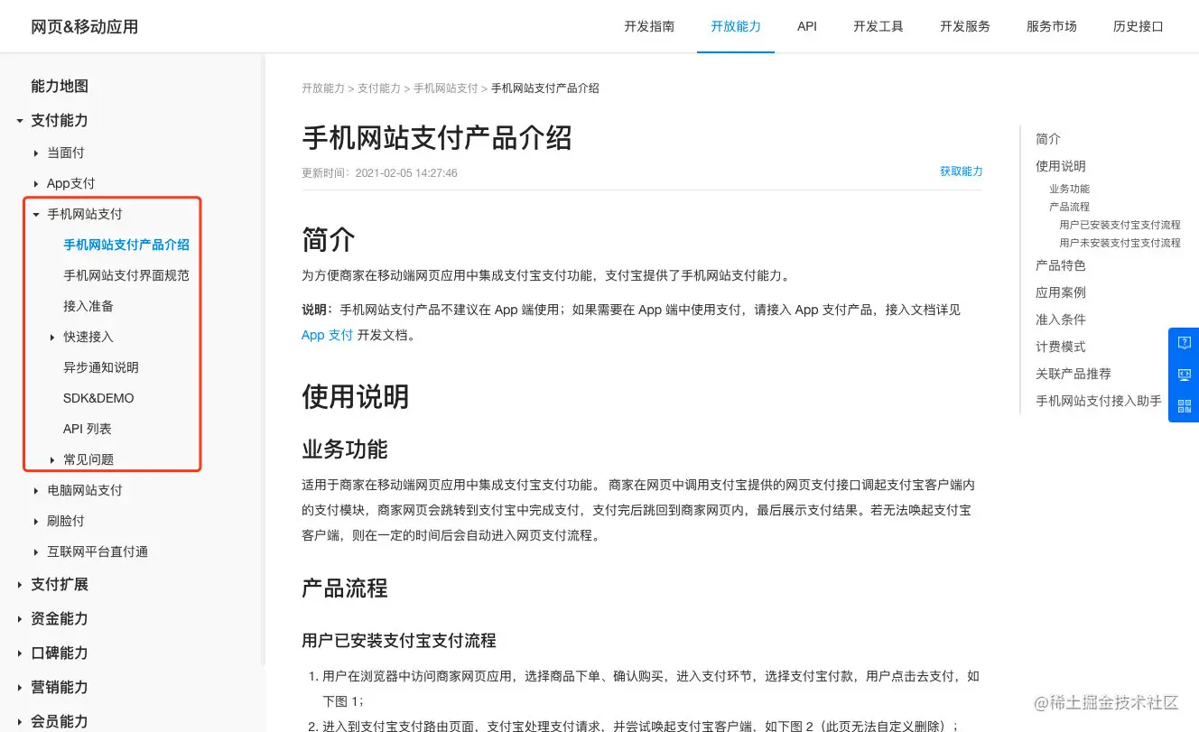This screenshot has height=732, width=1199.
Task: Jump to 应用案例 in page outline
Action: (x=1061, y=292)
